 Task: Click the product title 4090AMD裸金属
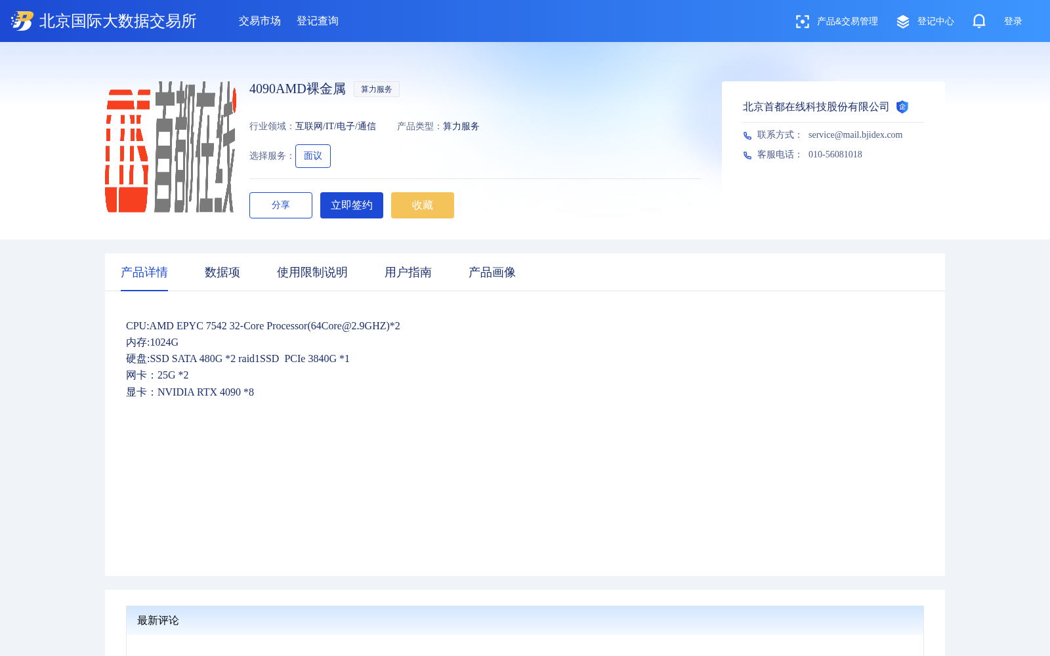click(x=297, y=89)
